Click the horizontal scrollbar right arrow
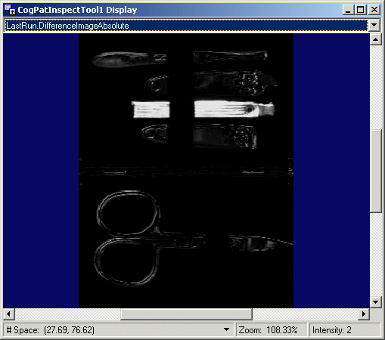Image resolution: width=385 pixels, height=340 pixels. [x=364, y=314]
